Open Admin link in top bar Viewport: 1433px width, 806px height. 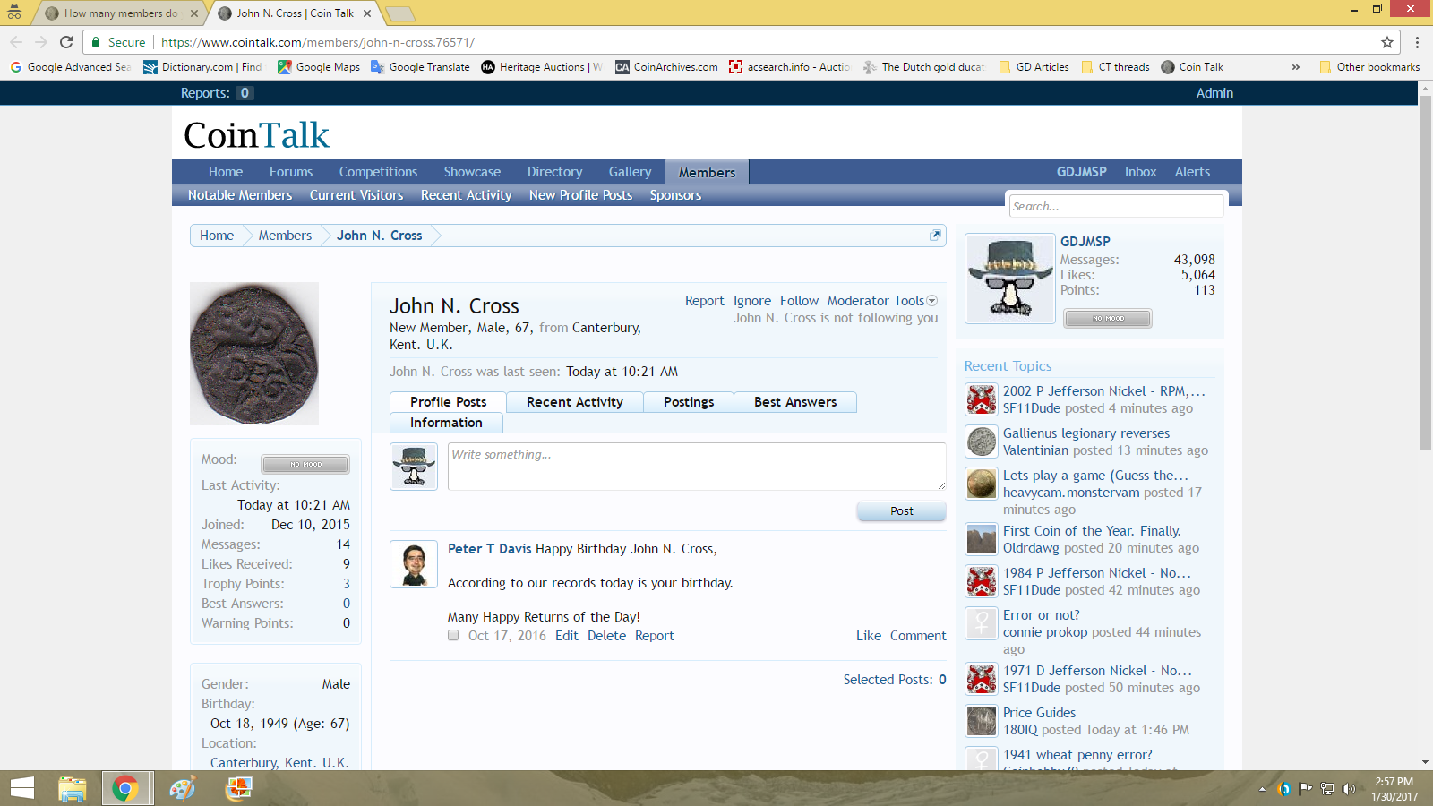pyautogui.click(x=1214, y=93)
